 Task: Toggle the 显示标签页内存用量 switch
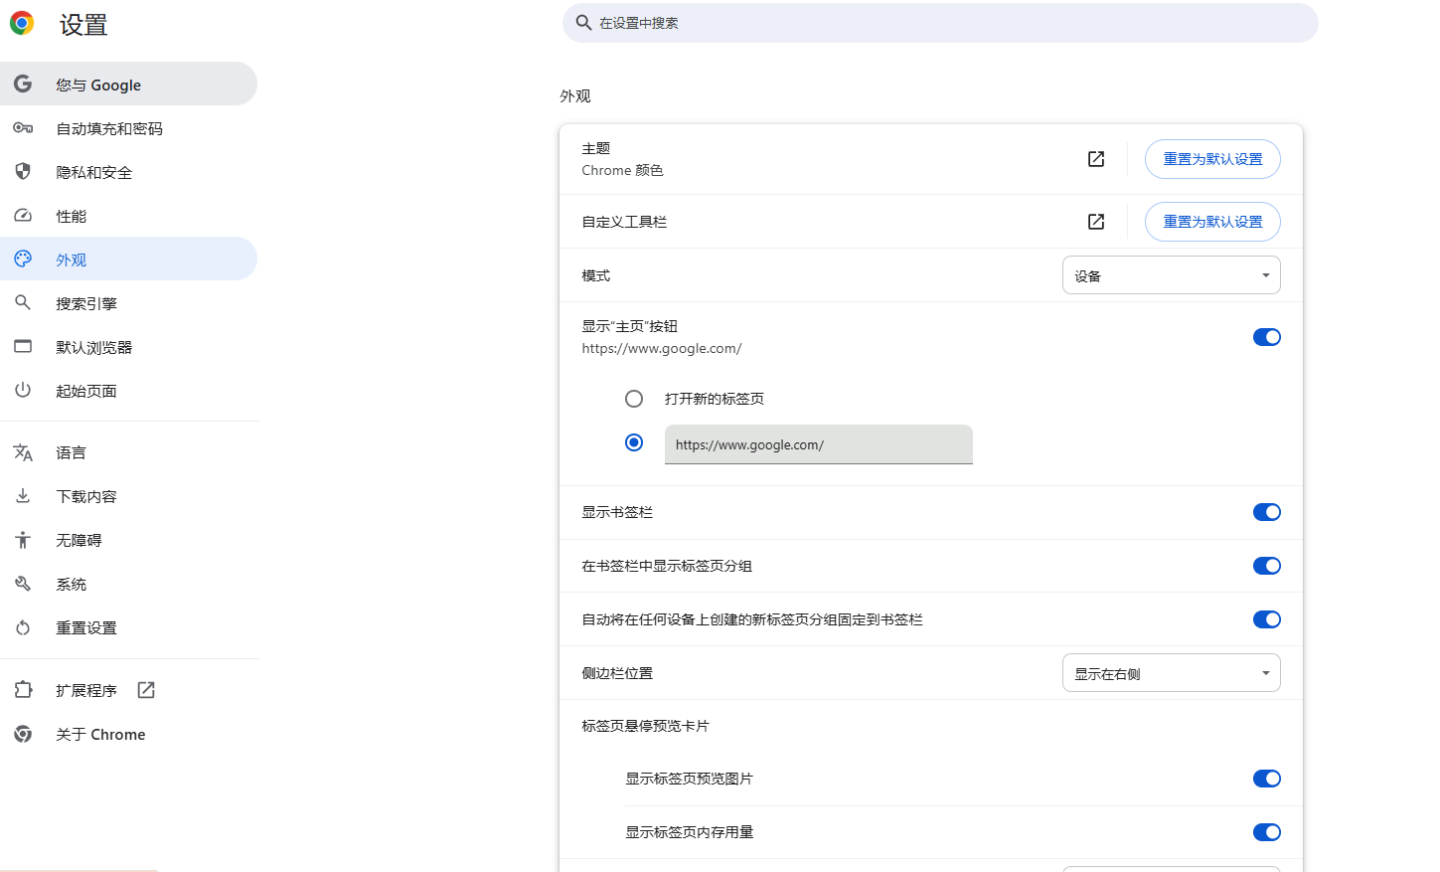[x=1267, y=832]
